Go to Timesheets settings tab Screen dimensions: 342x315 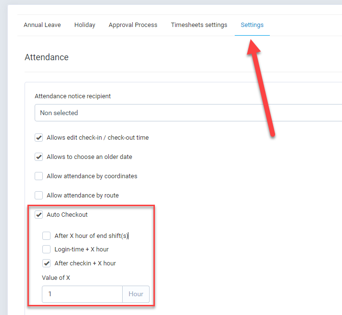tap(199, 25)
